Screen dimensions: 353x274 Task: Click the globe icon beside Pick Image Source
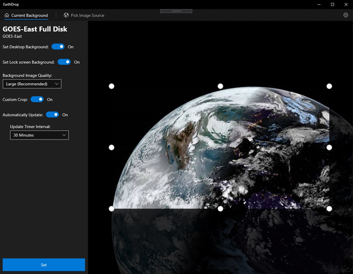[66, 15]
